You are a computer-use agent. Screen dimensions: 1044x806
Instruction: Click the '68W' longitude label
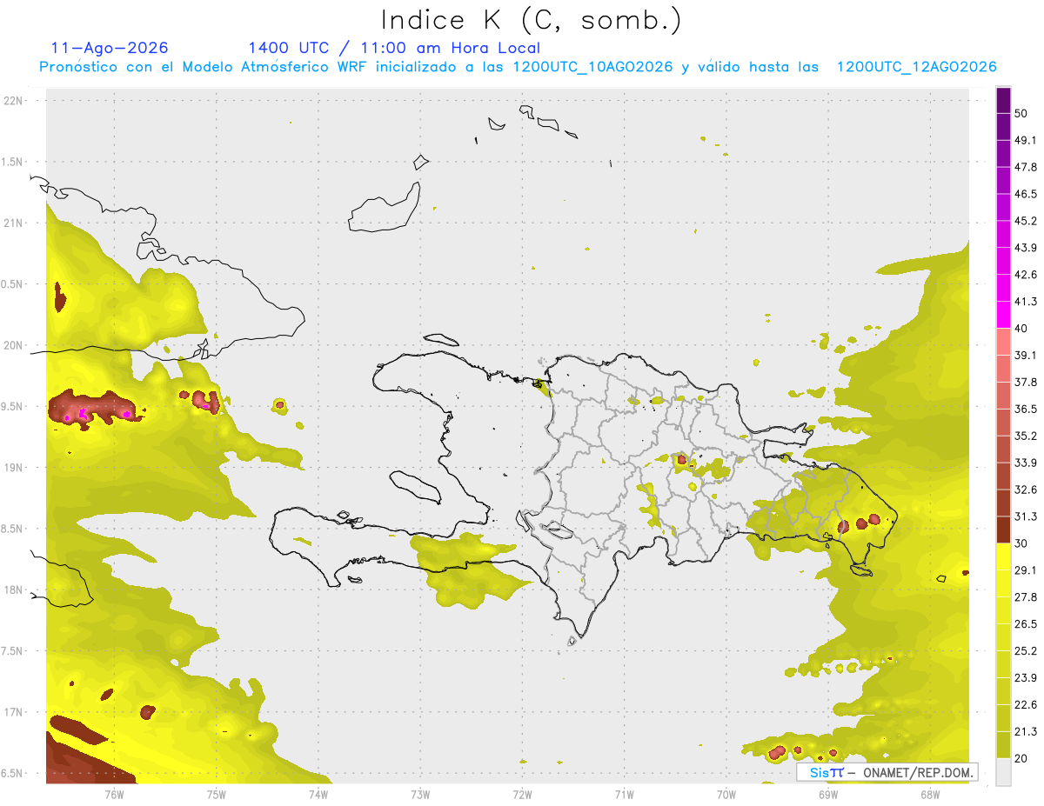pyautogui.click(x=930, y=795)
